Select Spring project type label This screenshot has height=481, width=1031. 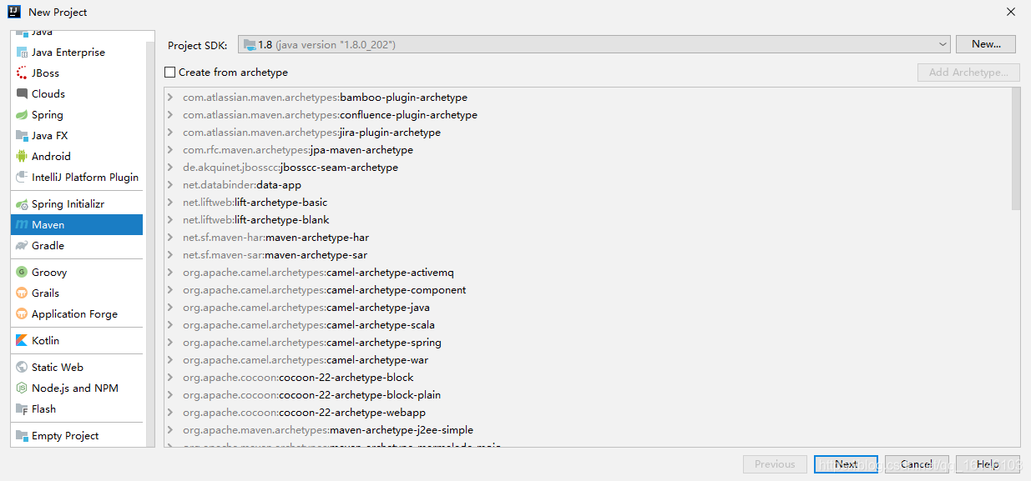point(48,115)
